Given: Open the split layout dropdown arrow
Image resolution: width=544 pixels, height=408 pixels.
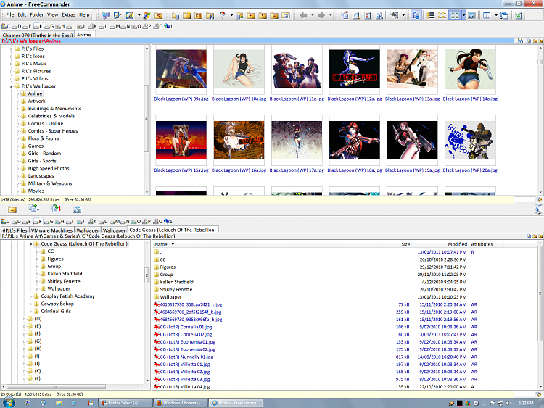Looking at the screenshot, I should point(495,15).
